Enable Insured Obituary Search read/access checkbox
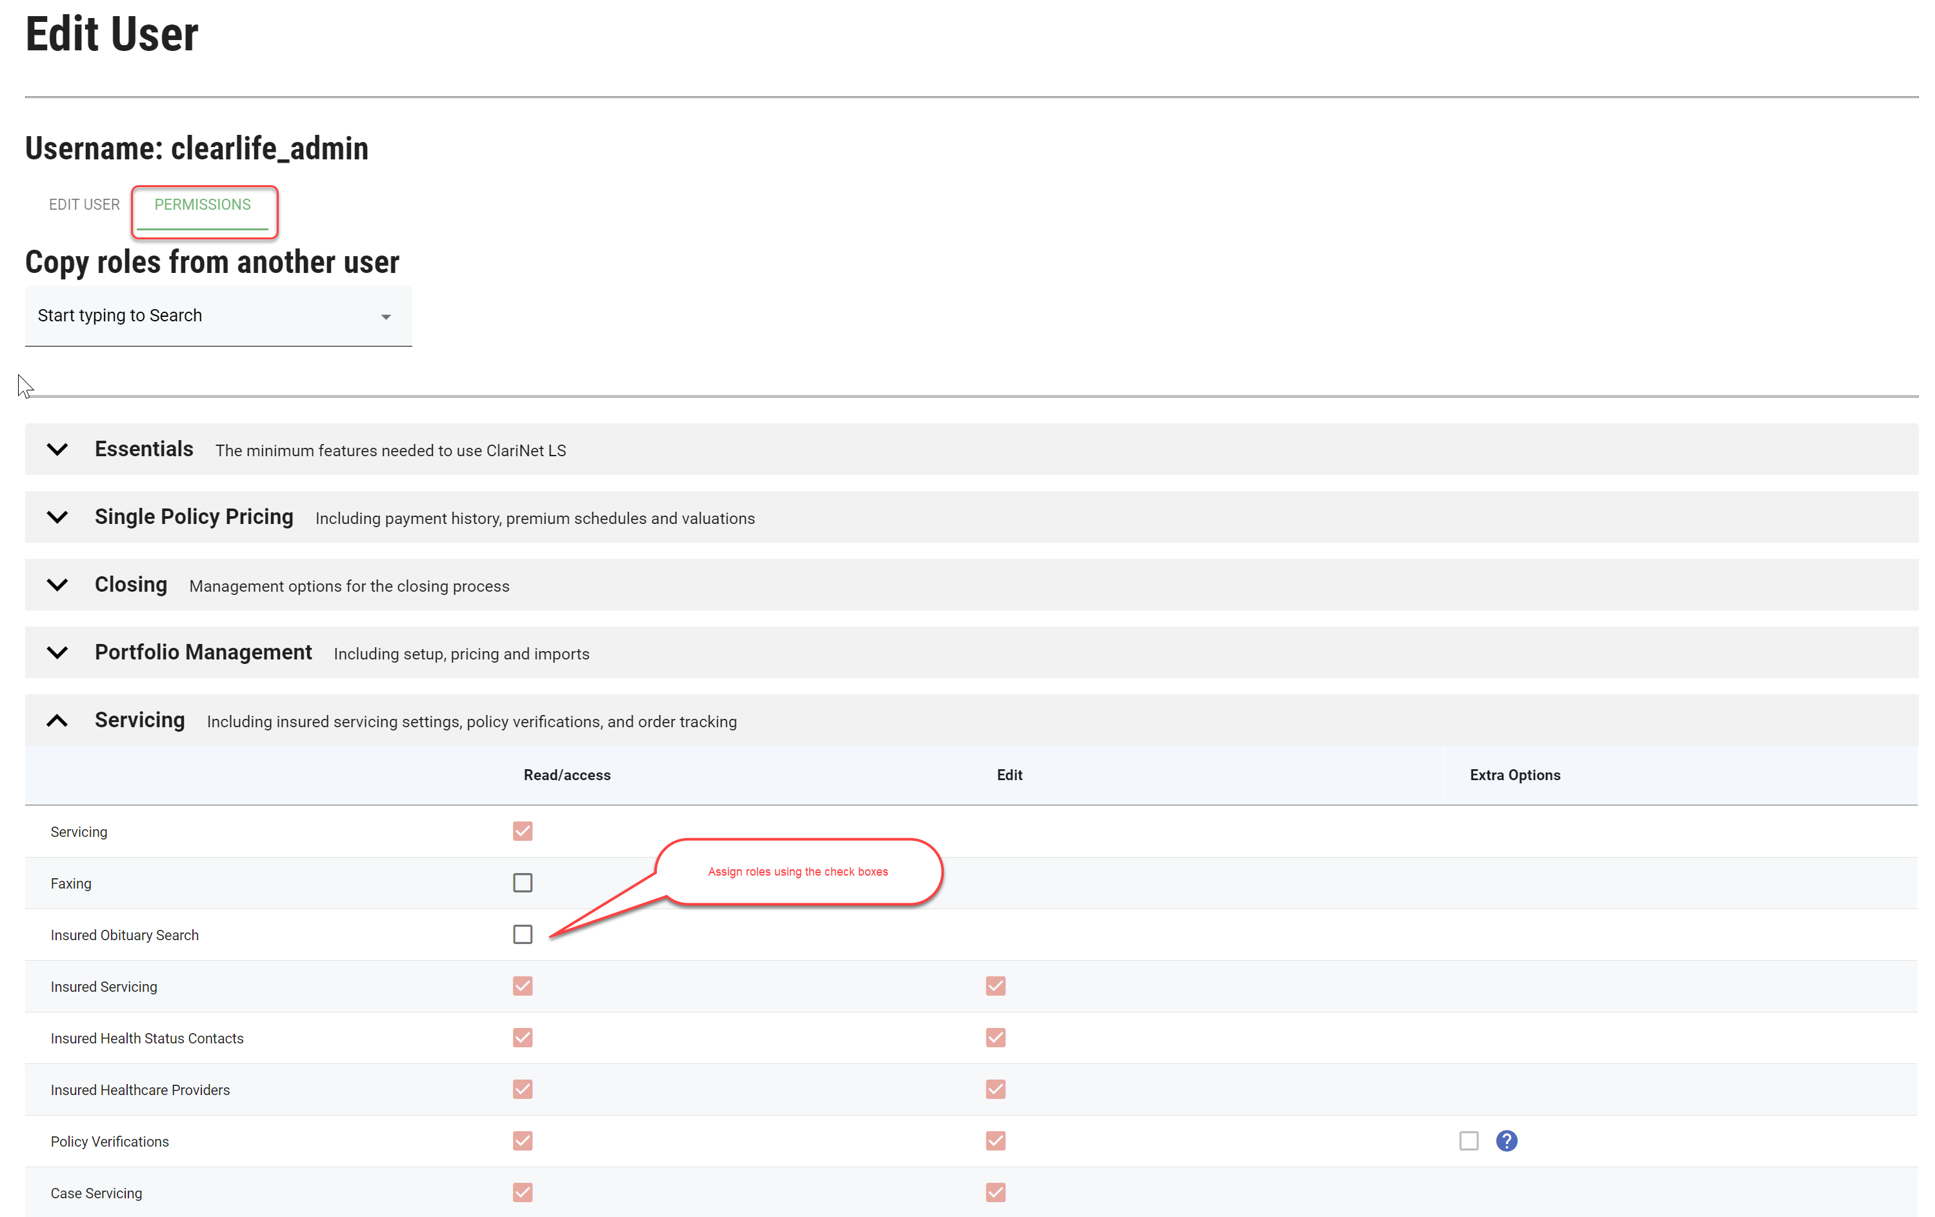The height and width of the screenshot is (1217, 1935). (x=523, y=934)
